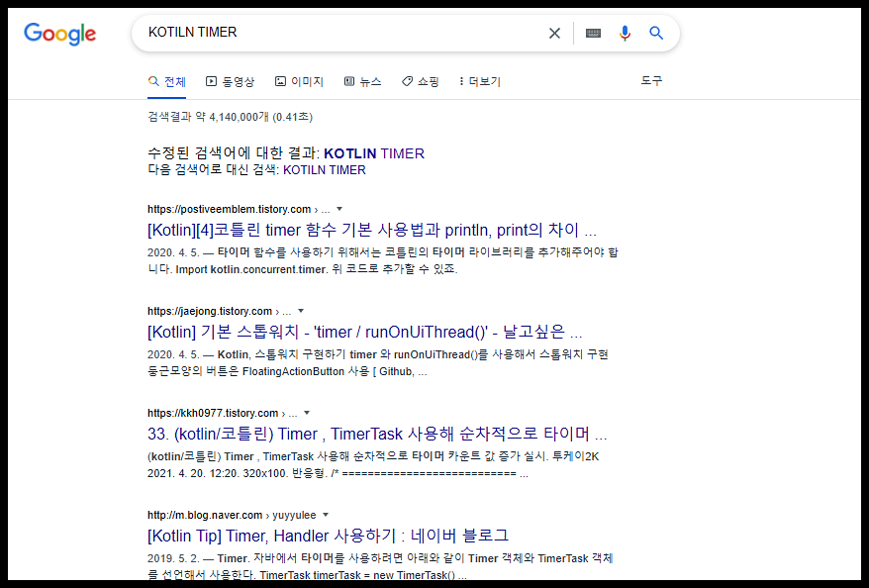
Task: Open 33. (kotlin/코틀린) Timer, TimerTask result
Action: (x=377, y=434)
